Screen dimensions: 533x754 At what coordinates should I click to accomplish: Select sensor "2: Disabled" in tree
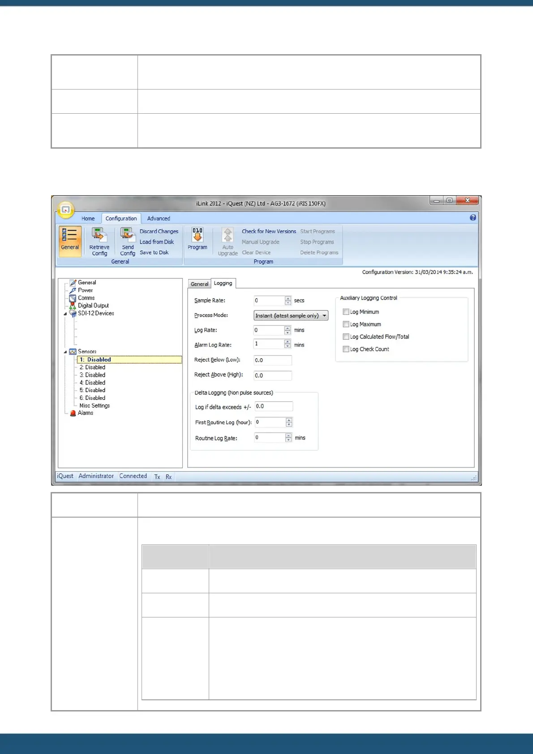point(92,367)
